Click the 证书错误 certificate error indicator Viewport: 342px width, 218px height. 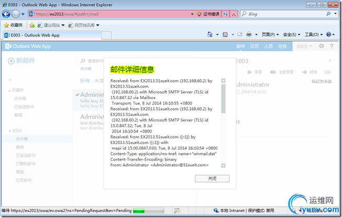pos(208,14)
